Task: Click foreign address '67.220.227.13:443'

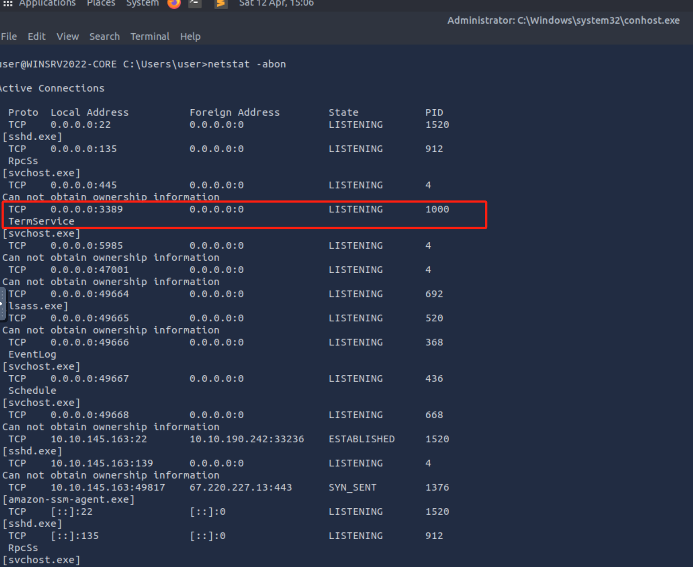Action: (241, 487)
